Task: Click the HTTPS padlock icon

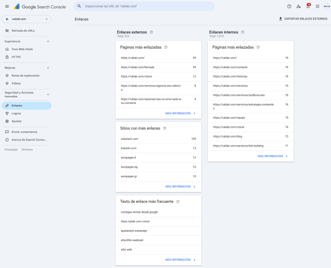Action: [x=7, y=57]
